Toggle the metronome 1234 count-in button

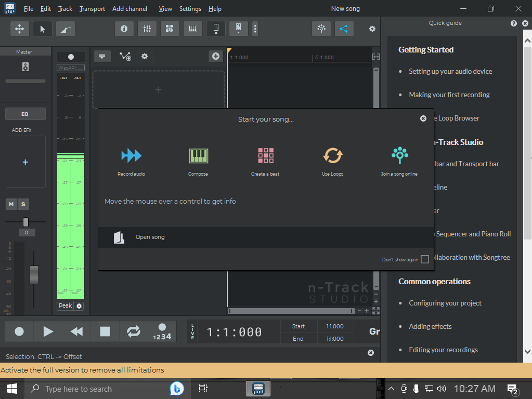pos(162,331)
